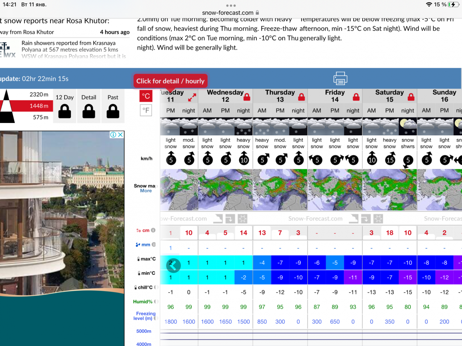Click the Friday 14 lock icon
The image size is (462, 346).
point(356,97)
